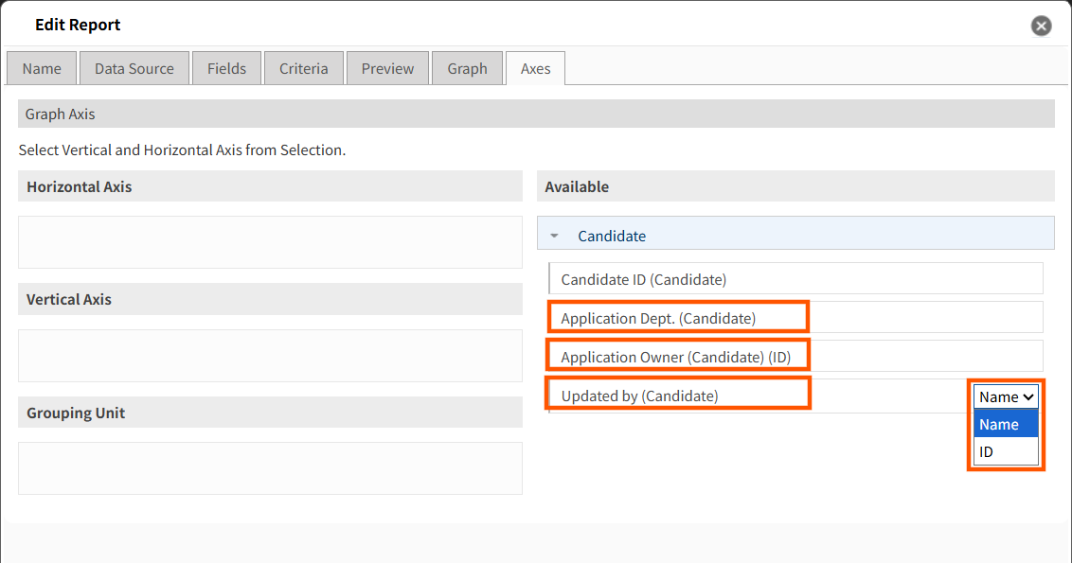Viewport: 1072px width, 563px height.
Task: Open the Name dropdown for Updated by
Action: tap(1007, 397)
